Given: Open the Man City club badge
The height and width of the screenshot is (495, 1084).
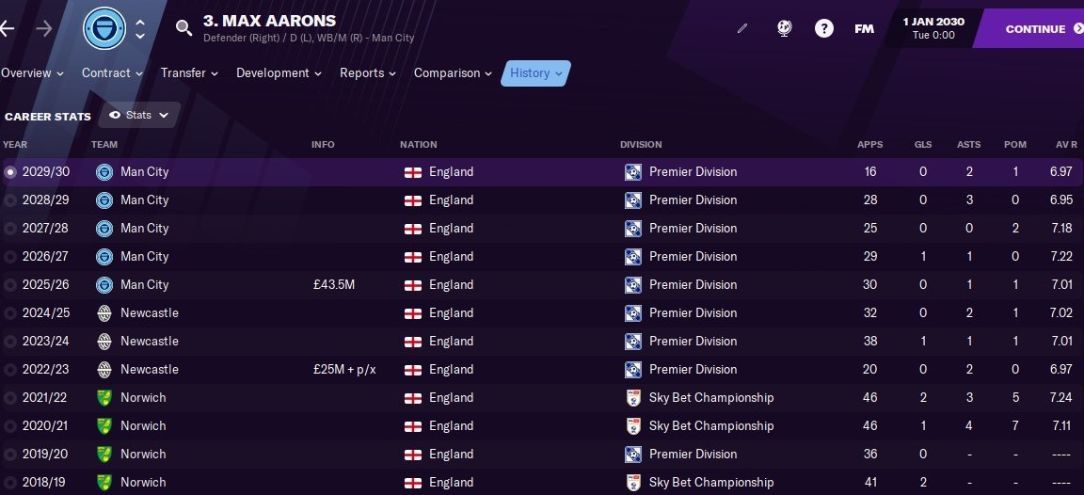Looking at the screenshot, I should tap(104, 29).
